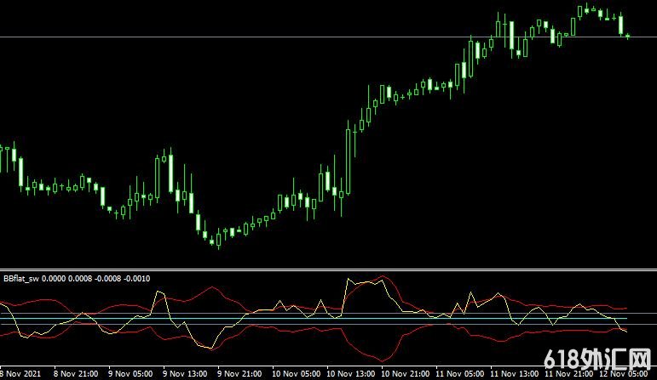Select the '8 Nov 21:00' time axis label
Image resolution: width=657 pixels, height=380 pixels.
(x=76, y=374)
